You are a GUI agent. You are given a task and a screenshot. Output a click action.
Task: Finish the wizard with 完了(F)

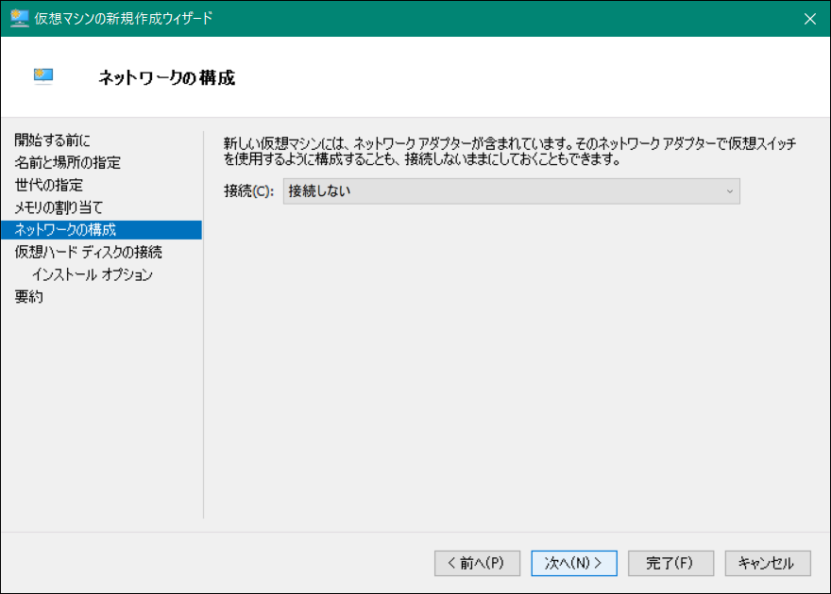671,563
